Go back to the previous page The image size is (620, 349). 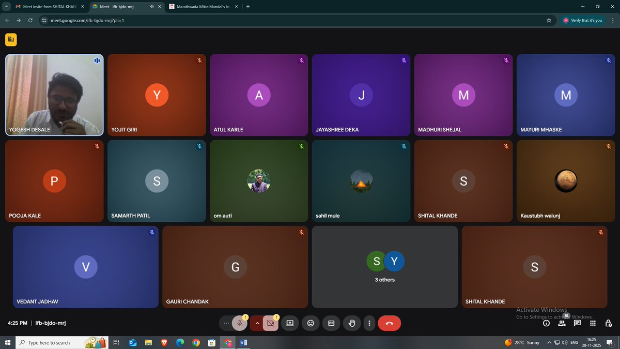7,20
